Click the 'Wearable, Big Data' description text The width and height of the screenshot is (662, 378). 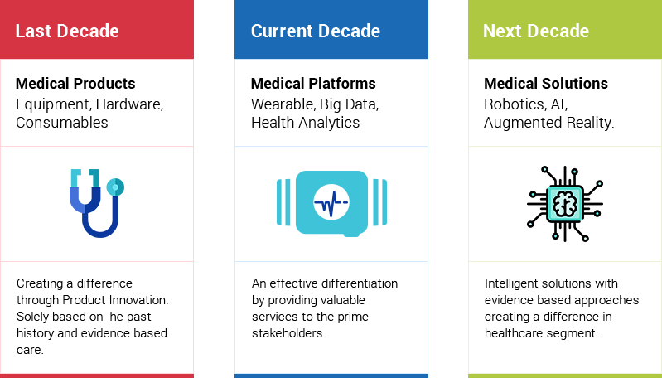(x=315, y=114)
